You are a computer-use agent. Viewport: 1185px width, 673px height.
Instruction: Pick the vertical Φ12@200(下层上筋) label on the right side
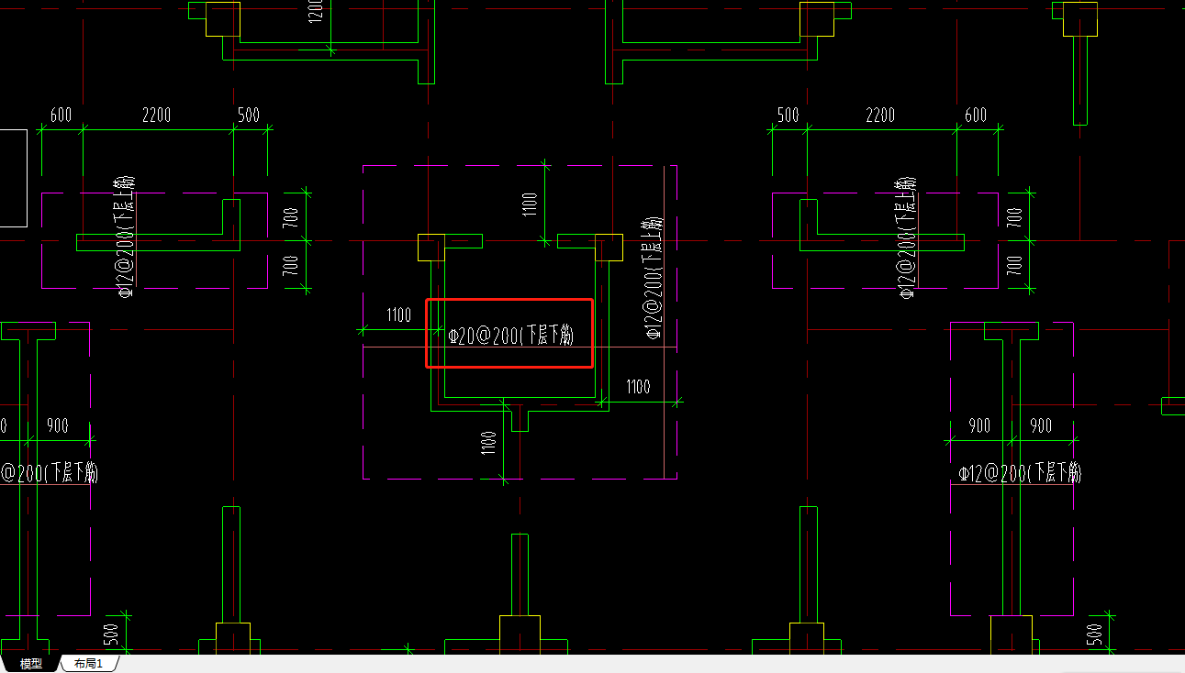coord(906,238)
